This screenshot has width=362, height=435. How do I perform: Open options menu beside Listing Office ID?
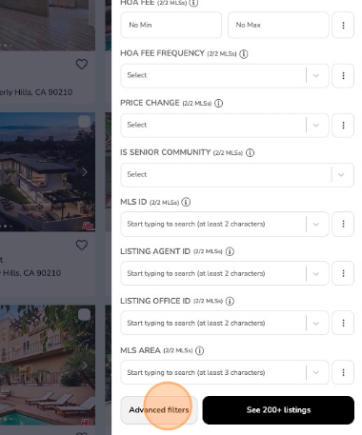click(x=343, y=323)
